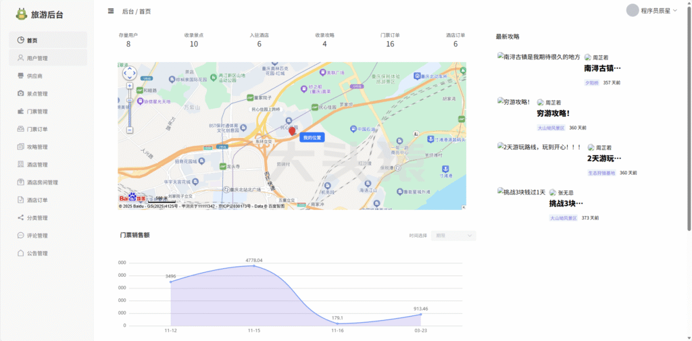
Task: Click the 门票订单 sidebar icon
Action: coord(21,129)
